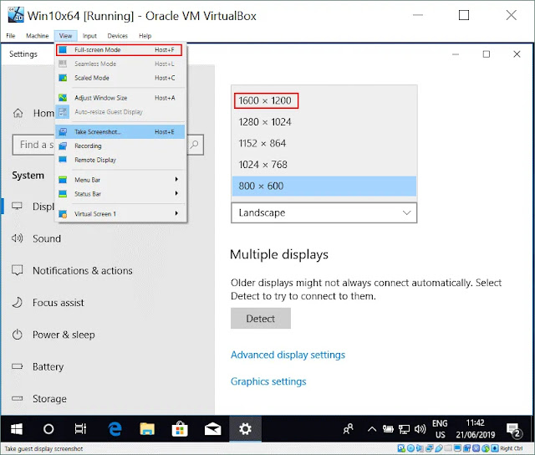Open the Input menu
This screenshot has height=455, width=535.
pyautogui.click(x=89, y=36)
